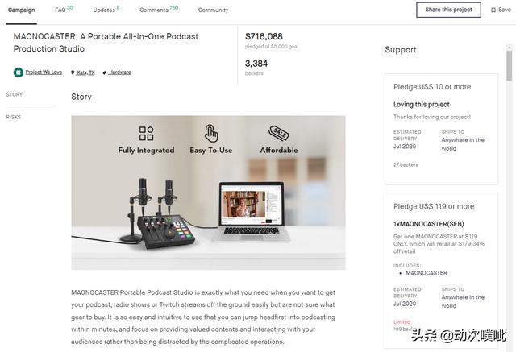Go to the Community tab
516x352 pixels.
[x=213, y=10]
